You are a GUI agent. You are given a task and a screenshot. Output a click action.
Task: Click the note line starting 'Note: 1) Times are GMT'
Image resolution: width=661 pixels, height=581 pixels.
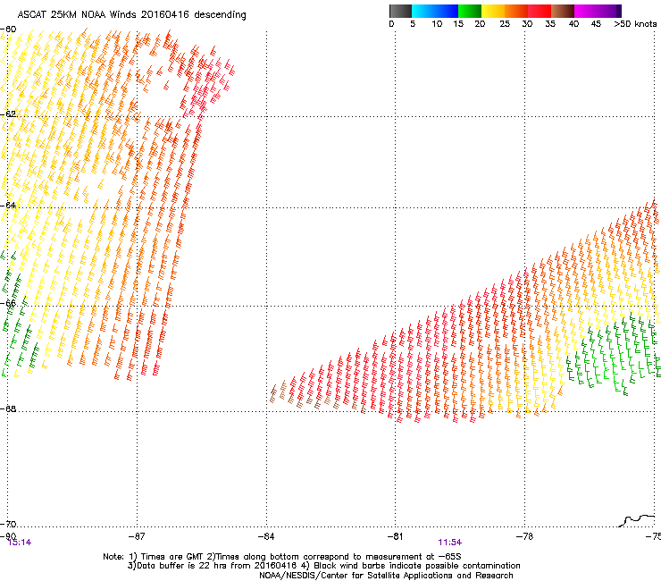[x=281, y=557]
